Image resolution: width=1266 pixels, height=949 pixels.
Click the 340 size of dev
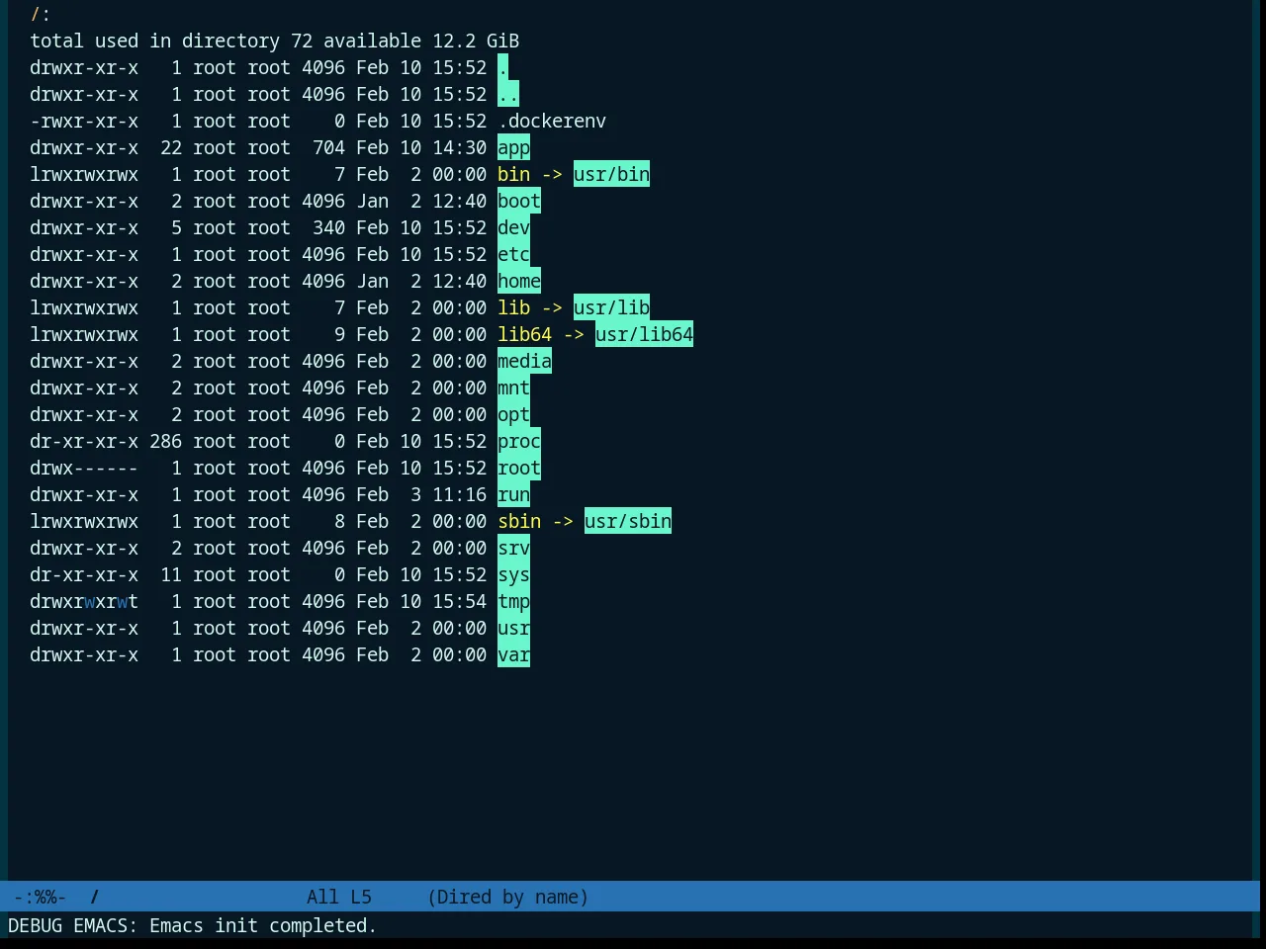328,228
